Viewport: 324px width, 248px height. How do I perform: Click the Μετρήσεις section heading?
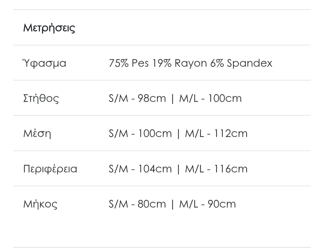tap(49, 28)
